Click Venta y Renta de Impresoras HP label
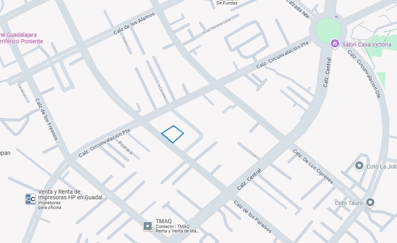The height and width of the screenshot is (243, 397). (72, 194)
